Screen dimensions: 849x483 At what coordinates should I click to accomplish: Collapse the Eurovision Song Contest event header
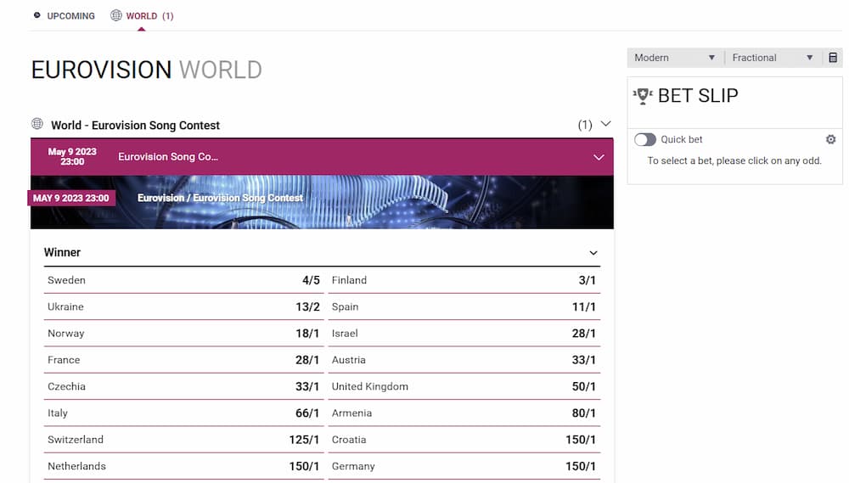(599, 157)
